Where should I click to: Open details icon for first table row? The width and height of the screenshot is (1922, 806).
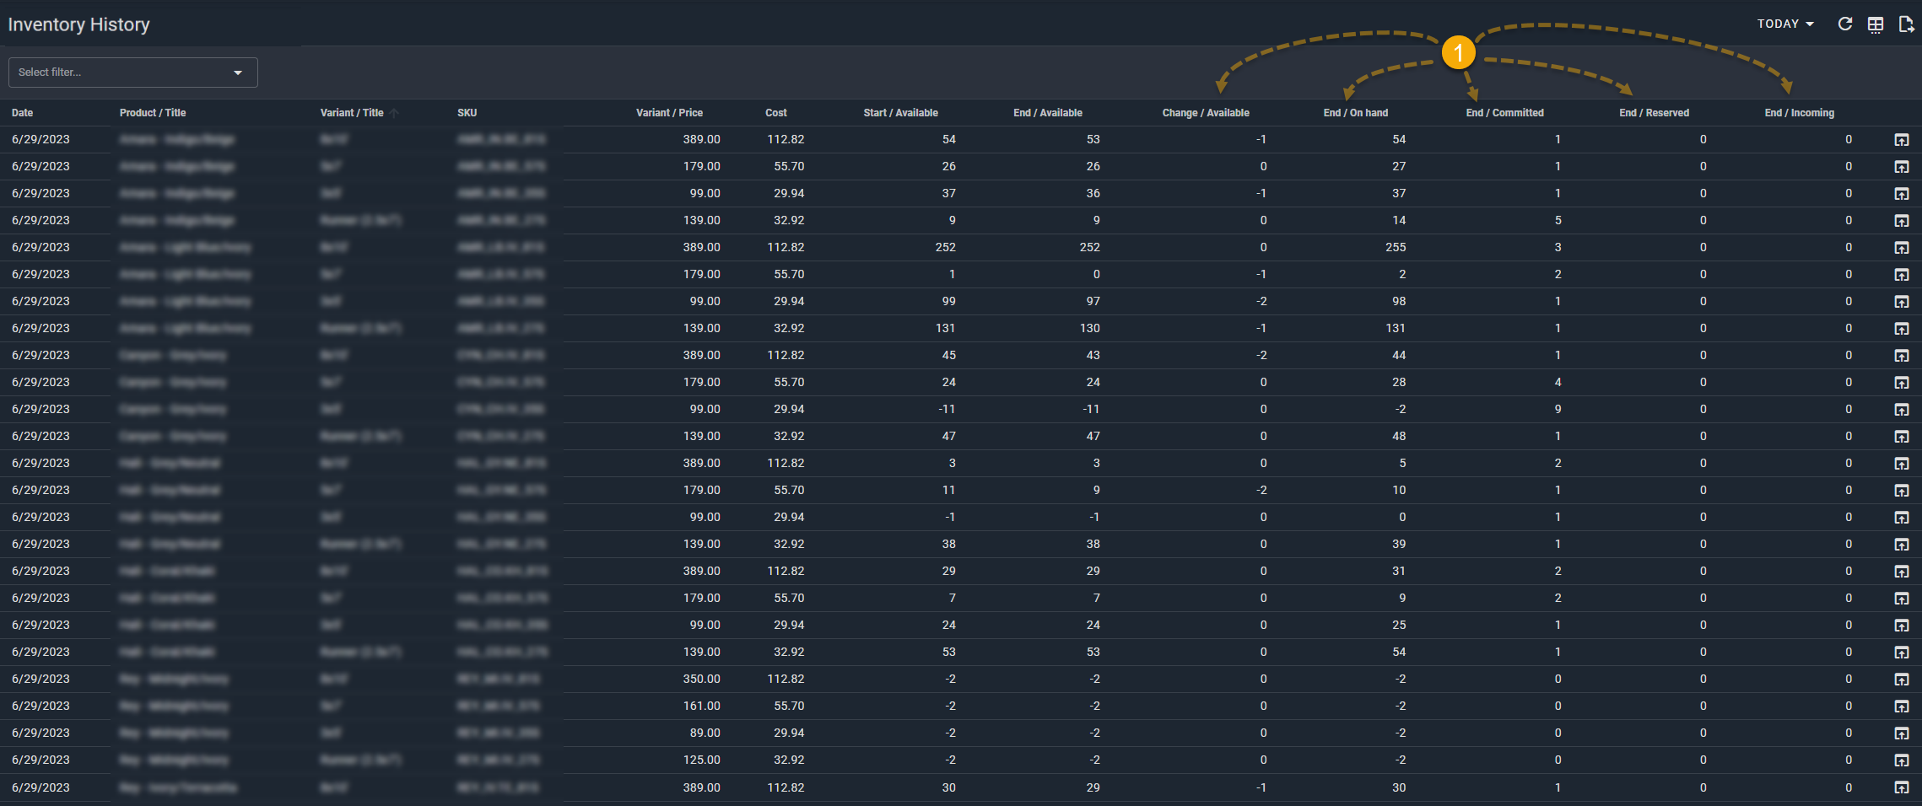coord(1901,140)
